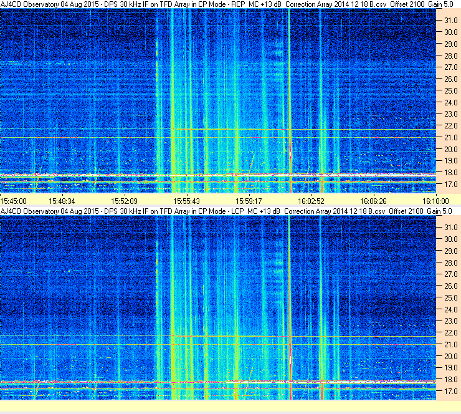461x414 pixels.
Task: Pick the 30.0 frequency label in LCP panel
Action: pos(450,239)
